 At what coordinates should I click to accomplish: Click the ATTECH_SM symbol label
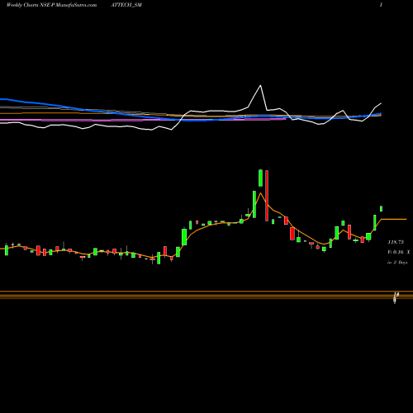pos(126,5)
